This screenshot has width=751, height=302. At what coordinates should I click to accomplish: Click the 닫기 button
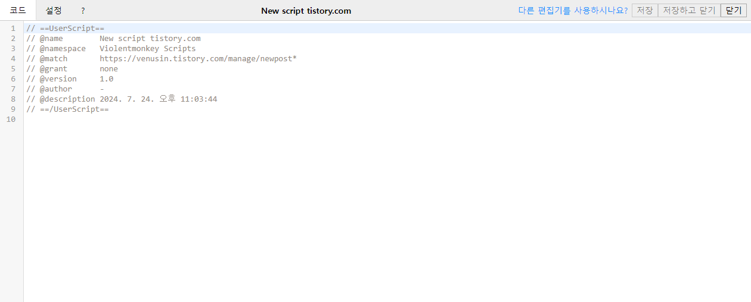click(x=734, y=10)
